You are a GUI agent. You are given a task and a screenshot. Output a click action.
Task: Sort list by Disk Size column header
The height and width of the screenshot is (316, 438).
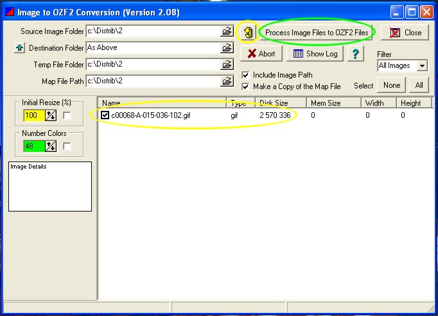coord(281,103)
